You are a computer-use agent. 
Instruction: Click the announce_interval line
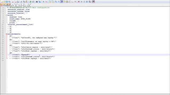18,13
